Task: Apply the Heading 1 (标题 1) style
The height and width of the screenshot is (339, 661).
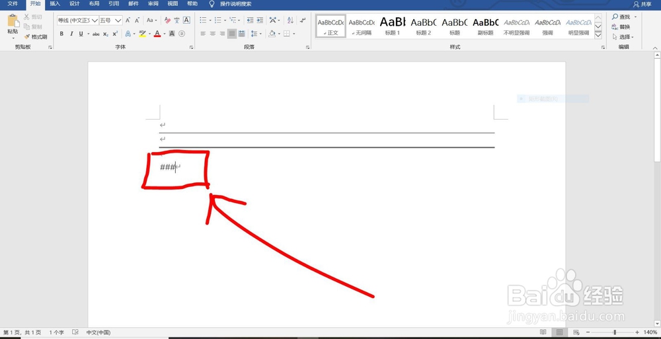Action: pos(393,26)
